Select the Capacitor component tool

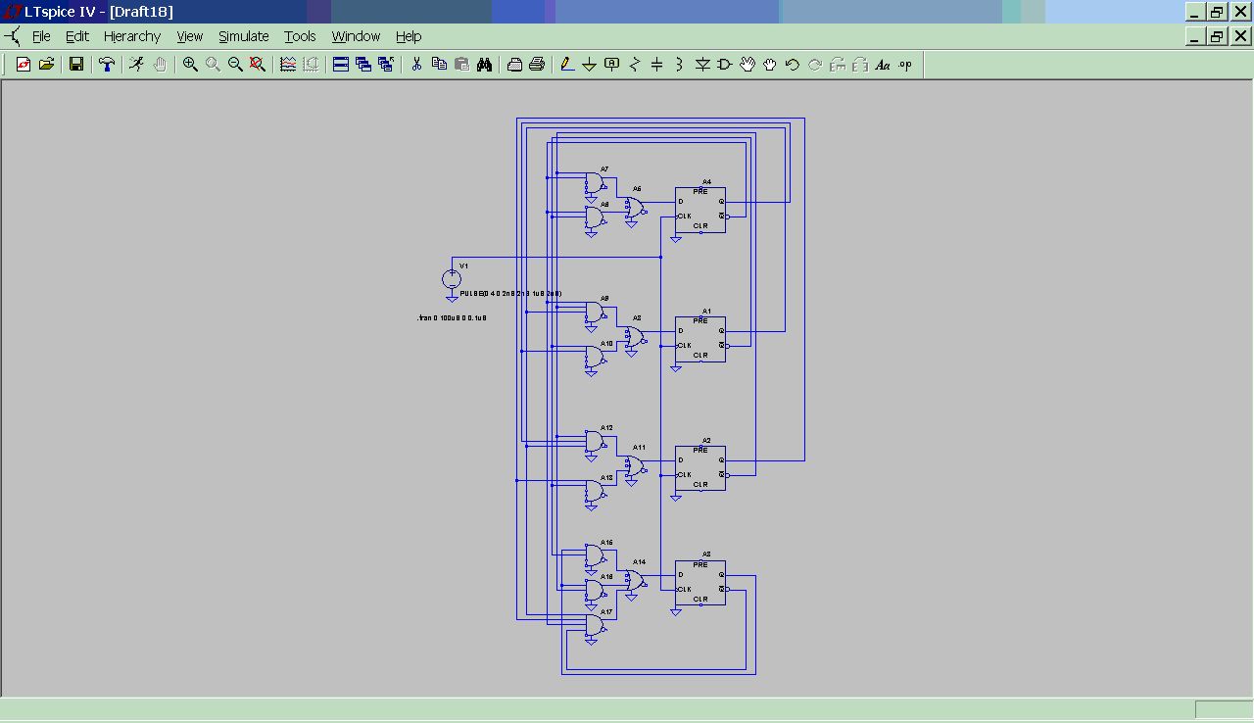click(x=657, y=65)
